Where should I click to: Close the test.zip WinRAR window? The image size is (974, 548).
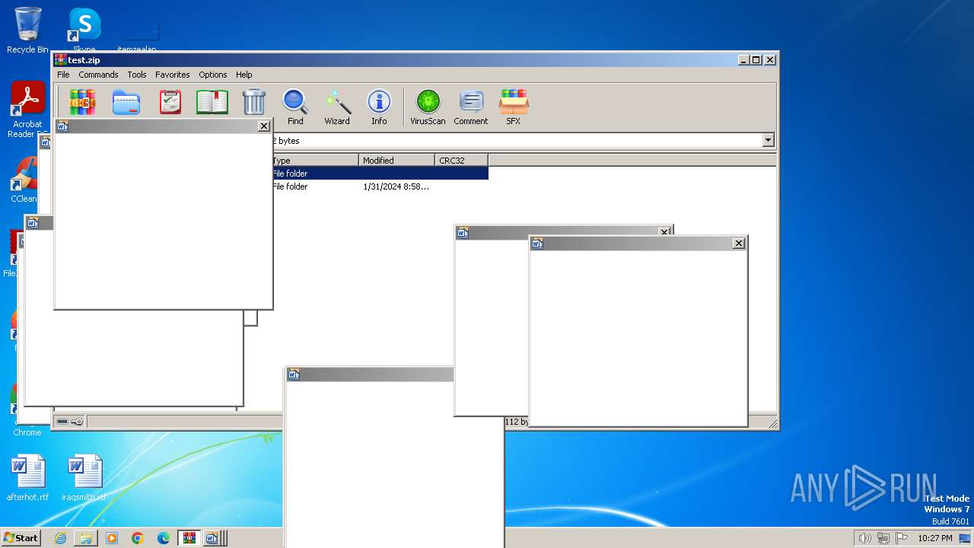click(769, 59)
